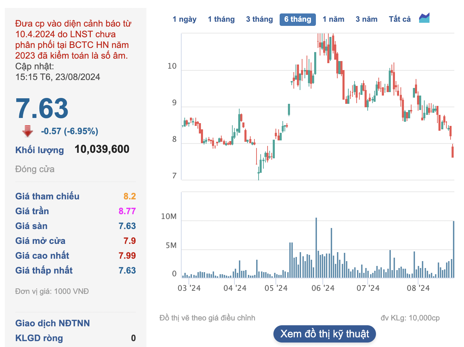Click the 'đv KLg: 10,000cp' note
The height and width of the screenshot is (347, 464).
(x=410, y=318)
